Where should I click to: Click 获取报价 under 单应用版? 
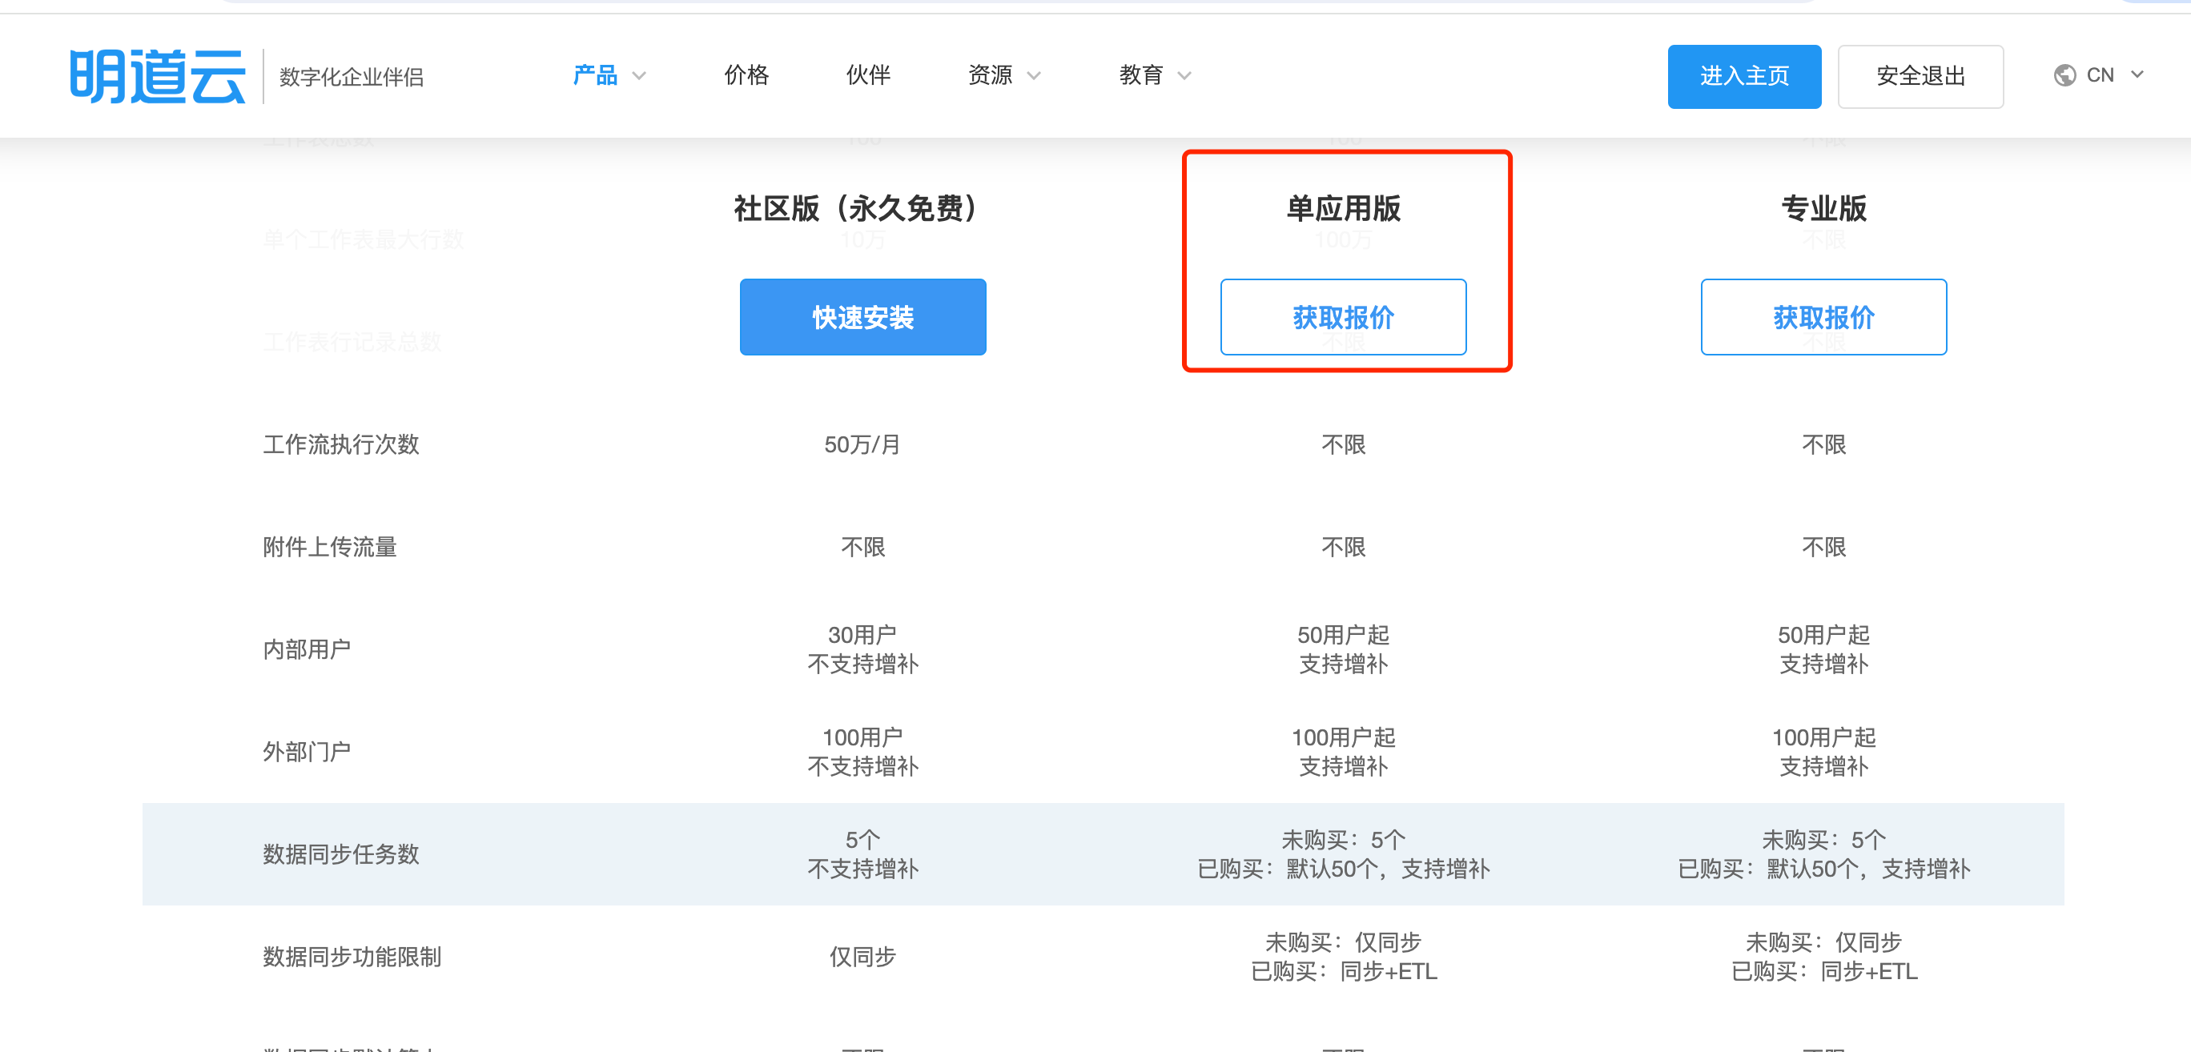(1343, 317)
